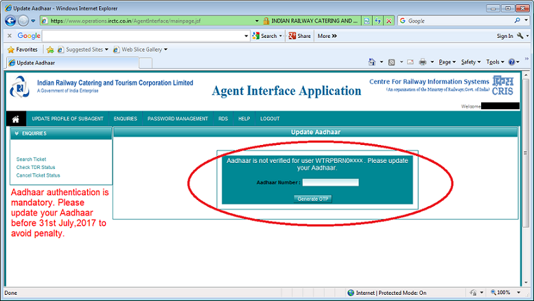Viewport: 534px width, 301px height.
Task: Click the Aadhaar Number input field
Action: [x=330, y=182]
